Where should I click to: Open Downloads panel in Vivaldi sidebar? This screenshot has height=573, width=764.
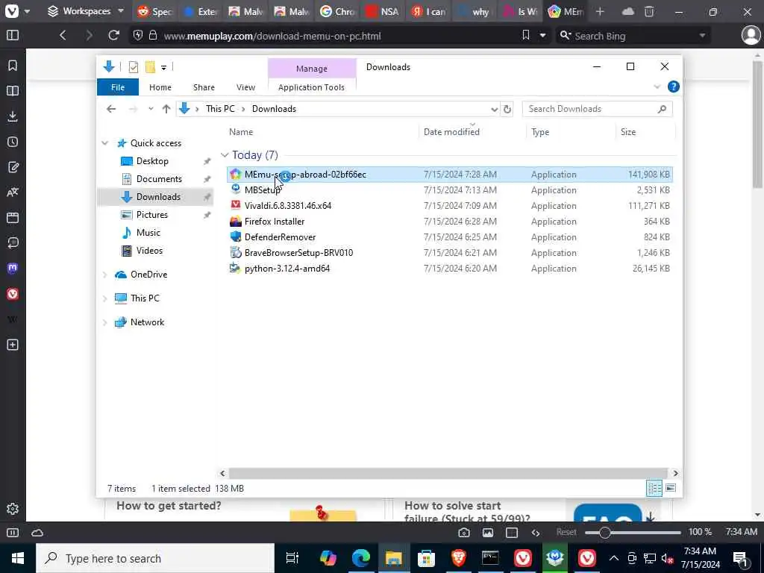click(13, 116)
